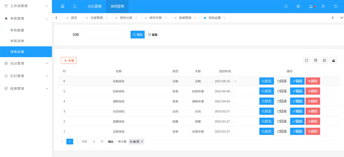Viewport: 344px width, 157px height.
Task: Open the 仓库管理 tab
Action: click(x=97, y=18)
